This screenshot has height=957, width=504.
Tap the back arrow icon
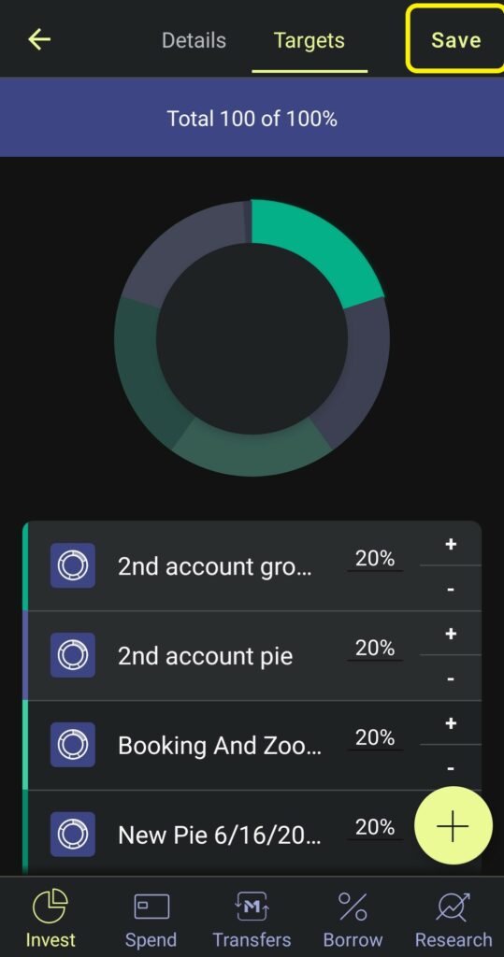coord(39,40)
